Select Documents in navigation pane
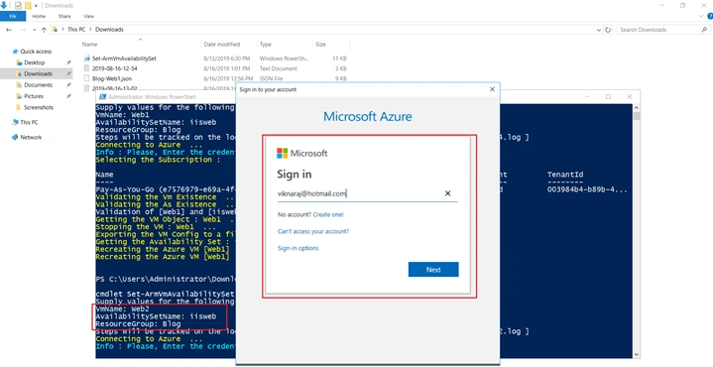Image resolution: width=713 pixels, height=367 pixels. point(39,85)
